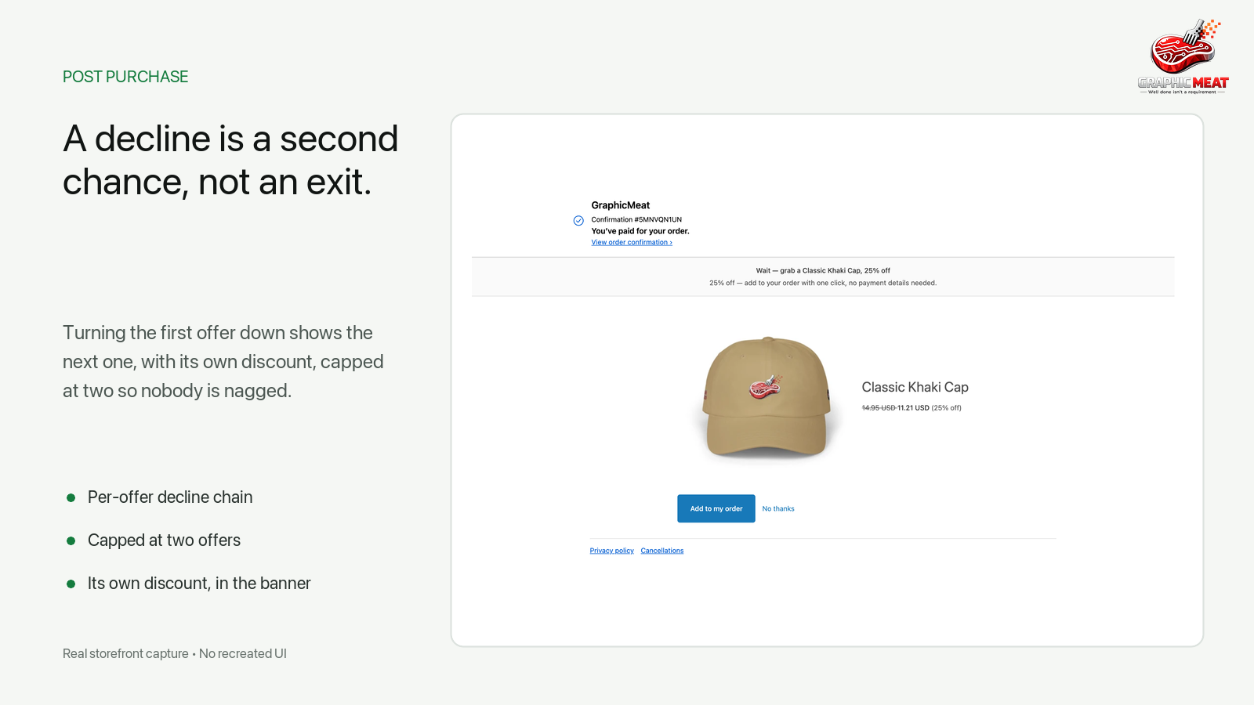Click the green bullet beside Its own discount
This screenshot has height=705, width=1254.
click(71, 584)
